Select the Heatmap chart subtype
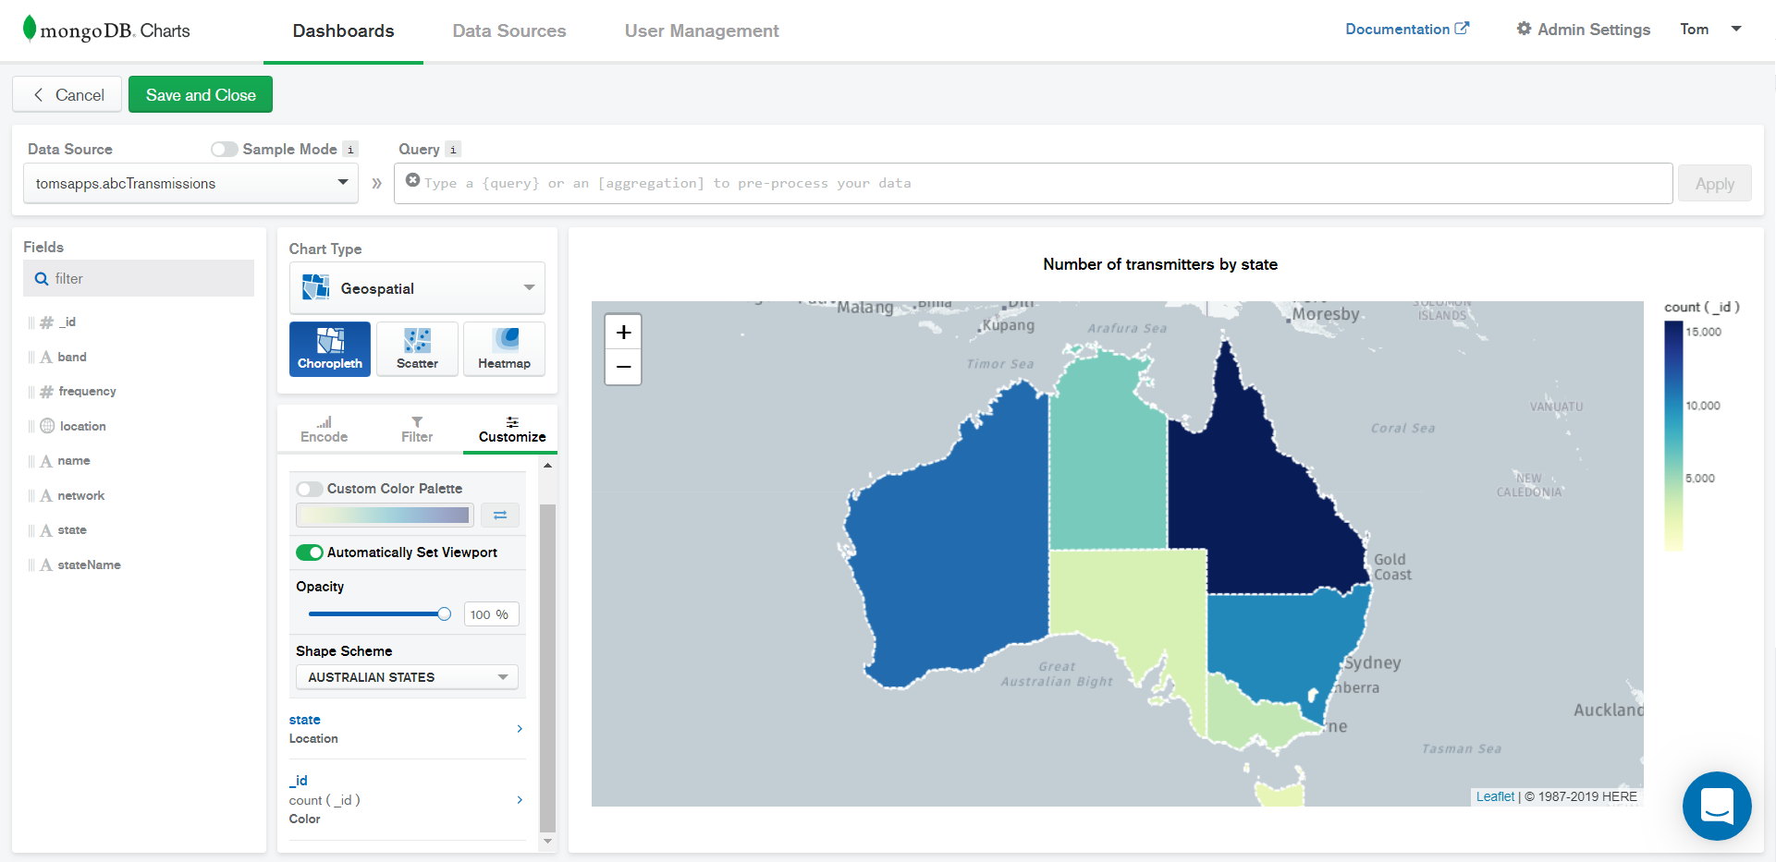 pyautogui.click(x=504, y=348)
